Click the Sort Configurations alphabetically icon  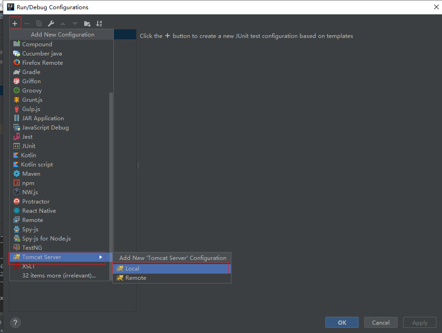click(x=99, y=24)
